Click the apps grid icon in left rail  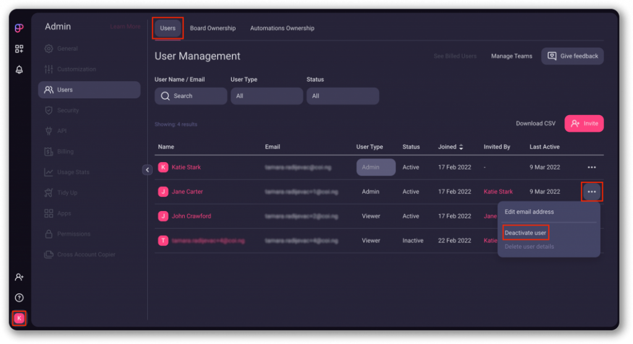click(19, 49)
